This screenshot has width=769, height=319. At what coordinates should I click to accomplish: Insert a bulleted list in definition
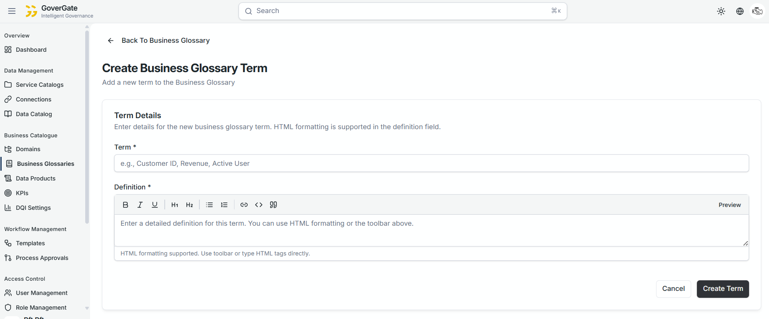tap(210, 205)
